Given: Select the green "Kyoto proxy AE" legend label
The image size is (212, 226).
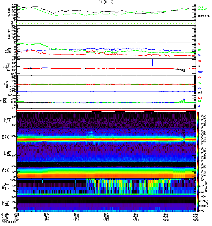Looking at the screenshot, I should click(202, 8).
